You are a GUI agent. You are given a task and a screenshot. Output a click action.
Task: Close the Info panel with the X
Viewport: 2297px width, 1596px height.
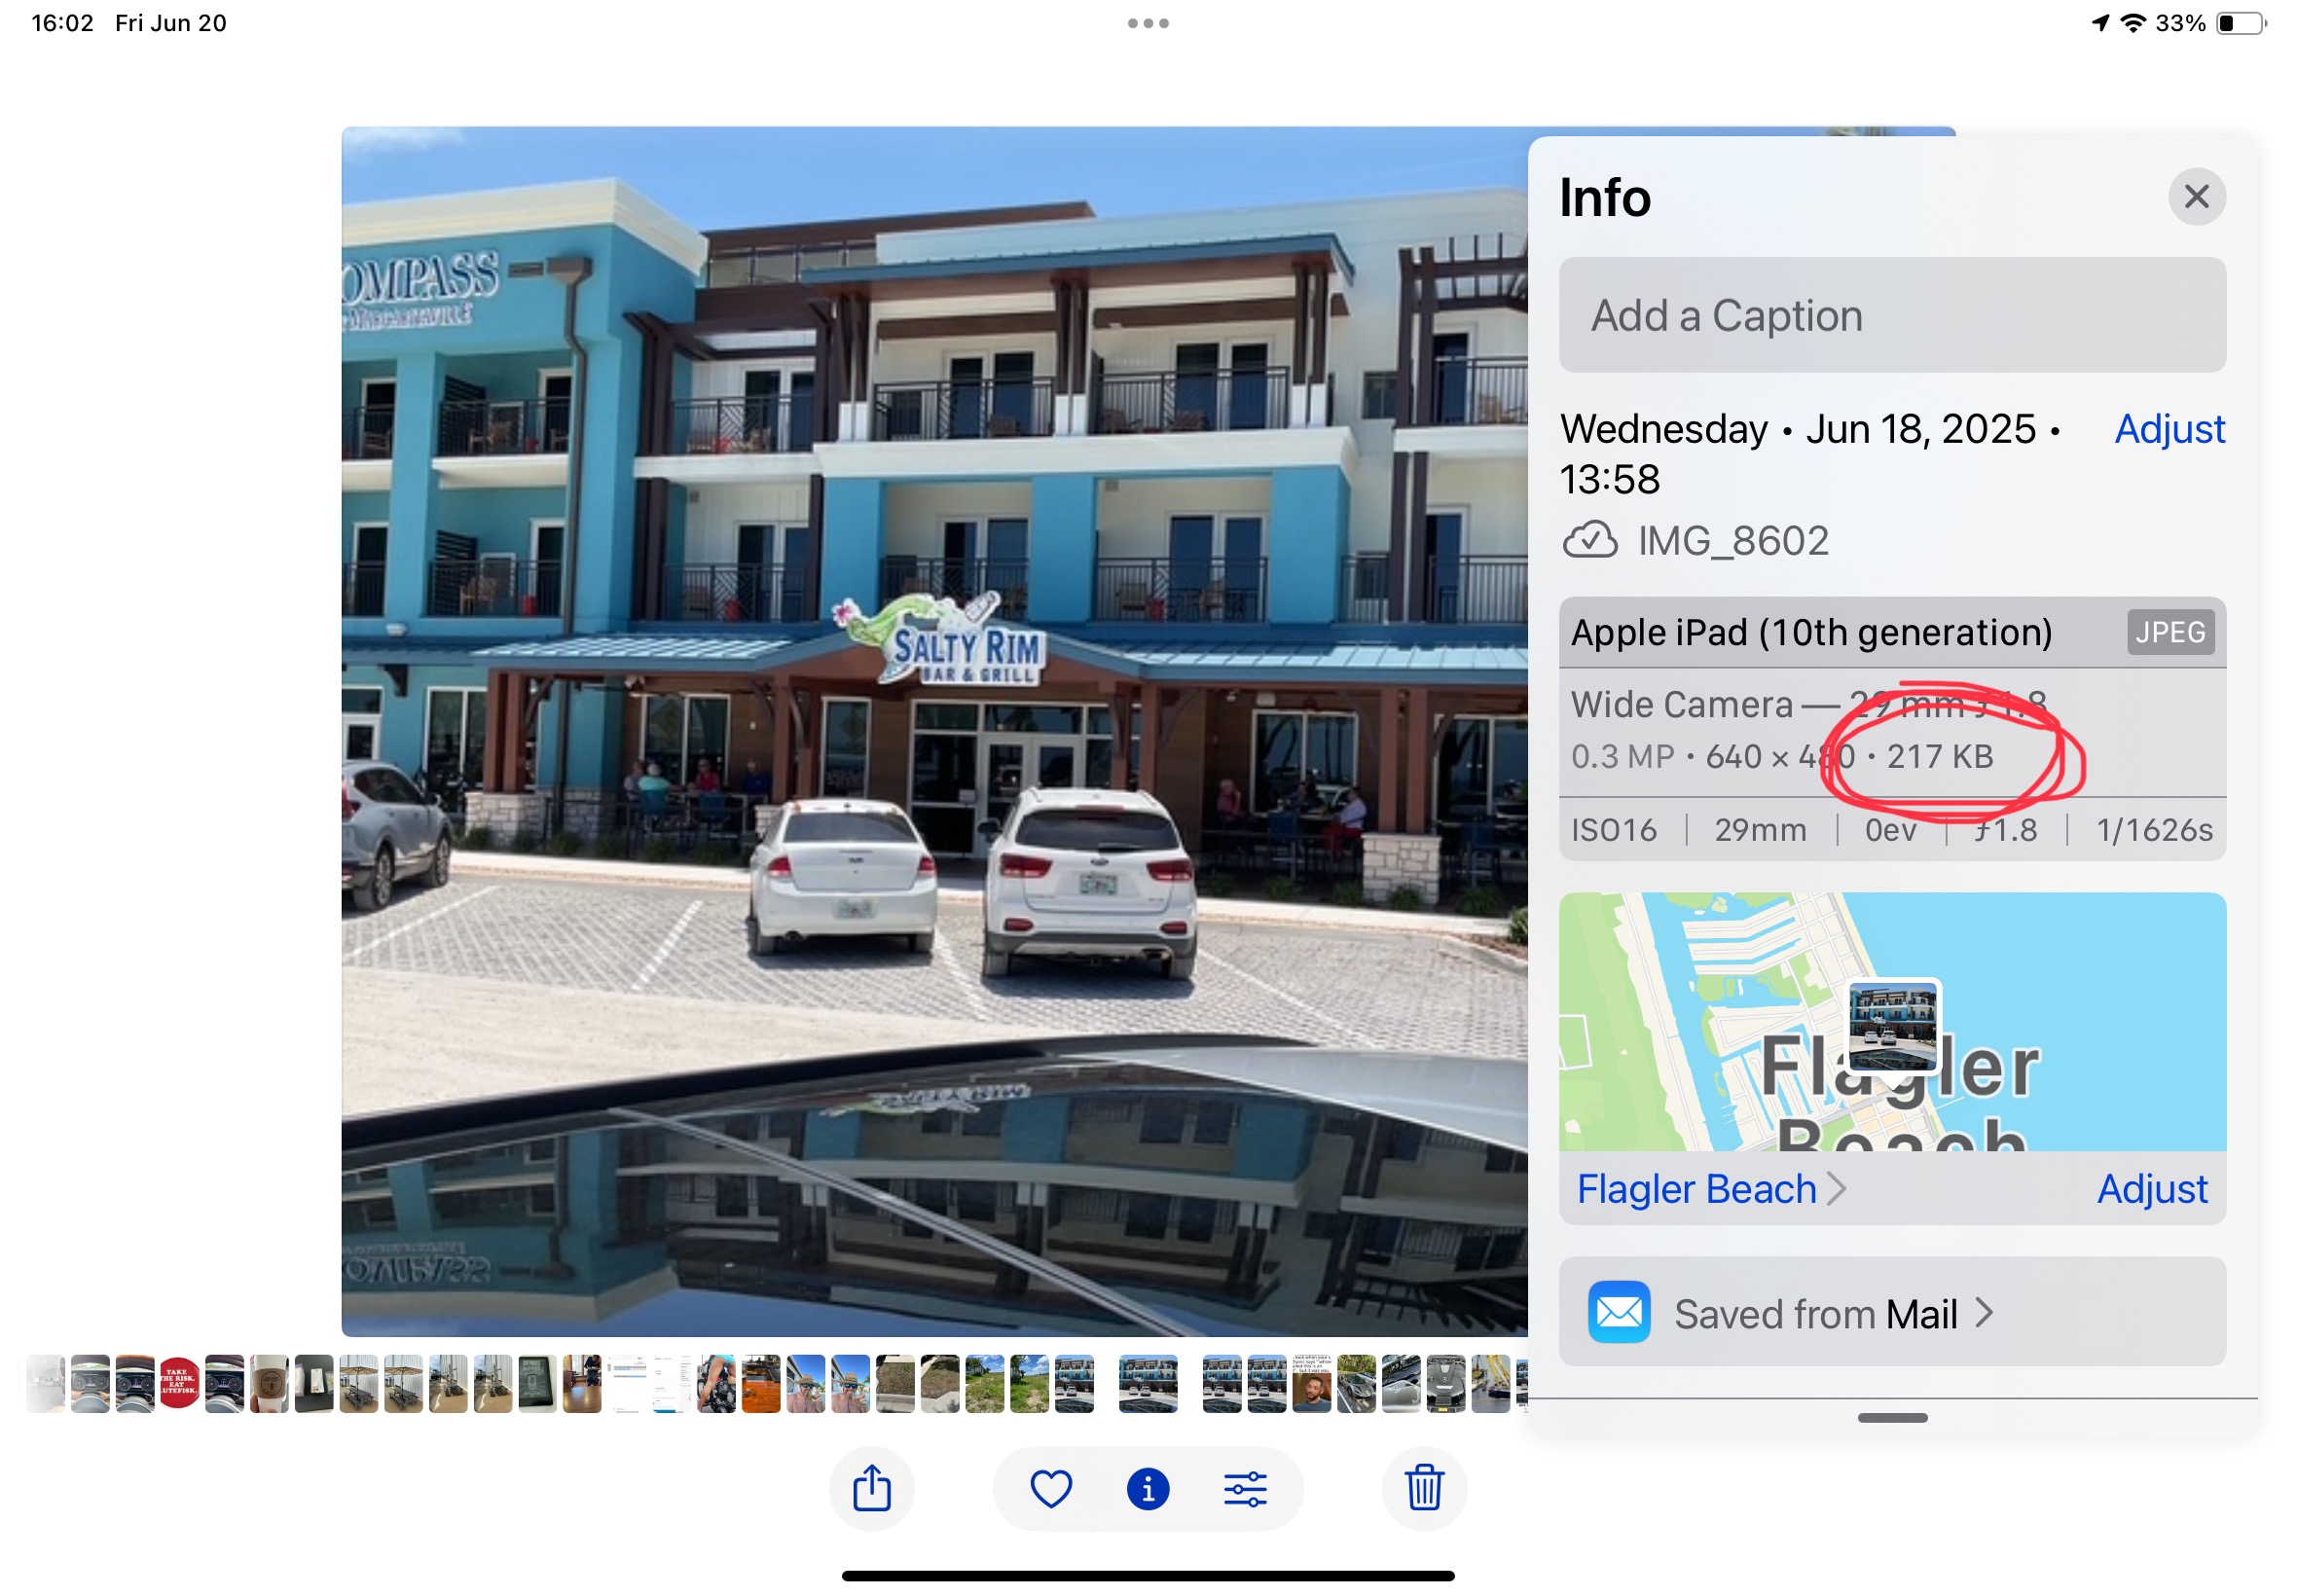[x=2195, y=196]
